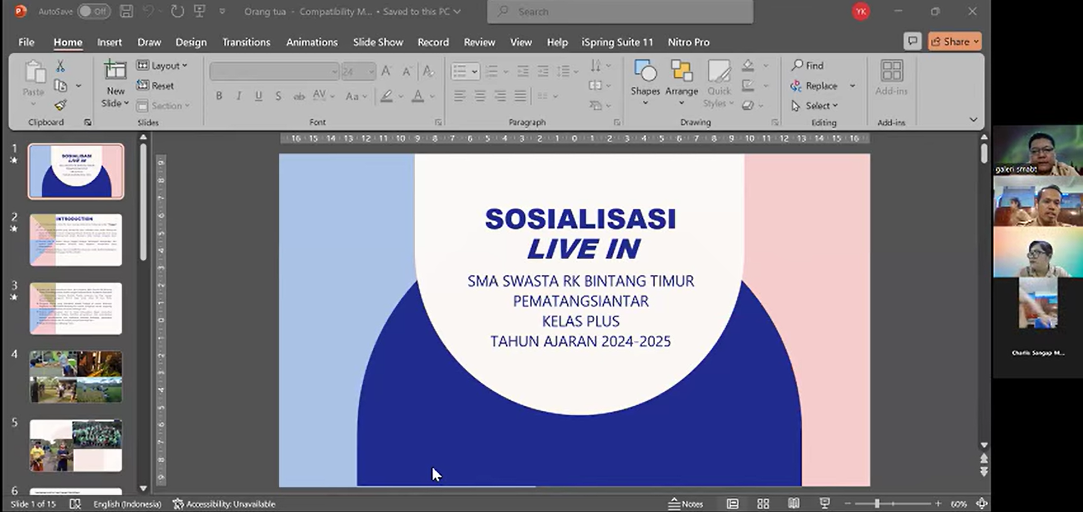Open the Arrange menu
The width and height of the screenshot is (1083, 512).
tap(682, 82)
